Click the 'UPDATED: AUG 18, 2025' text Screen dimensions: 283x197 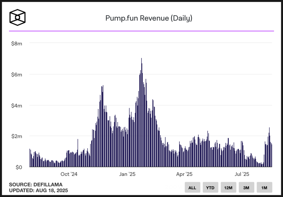click(38, 190)
